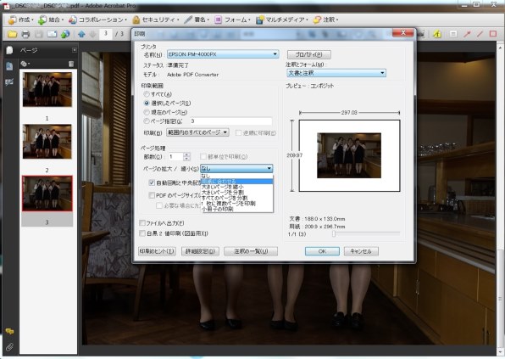The height and width of the screenshot is (359, 505).
Task: Open the Pages panel options gear icon
Action: coord(25,64)
